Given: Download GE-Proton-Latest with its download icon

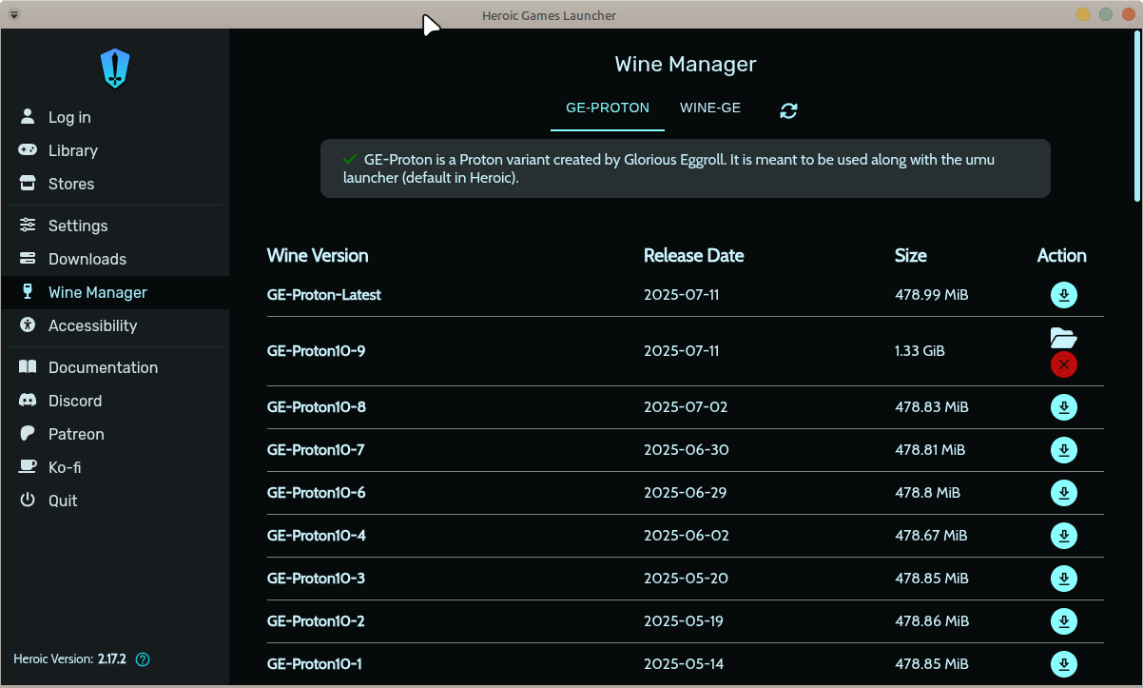Looking at the screenshot, I should click(1064, 295).
